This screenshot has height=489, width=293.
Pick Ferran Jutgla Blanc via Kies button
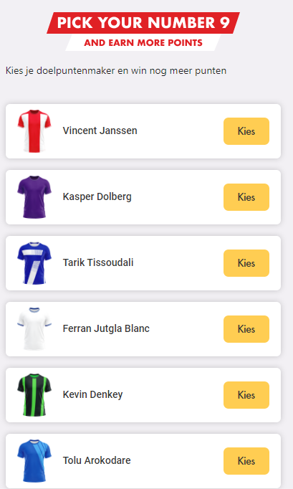point(246,329)
